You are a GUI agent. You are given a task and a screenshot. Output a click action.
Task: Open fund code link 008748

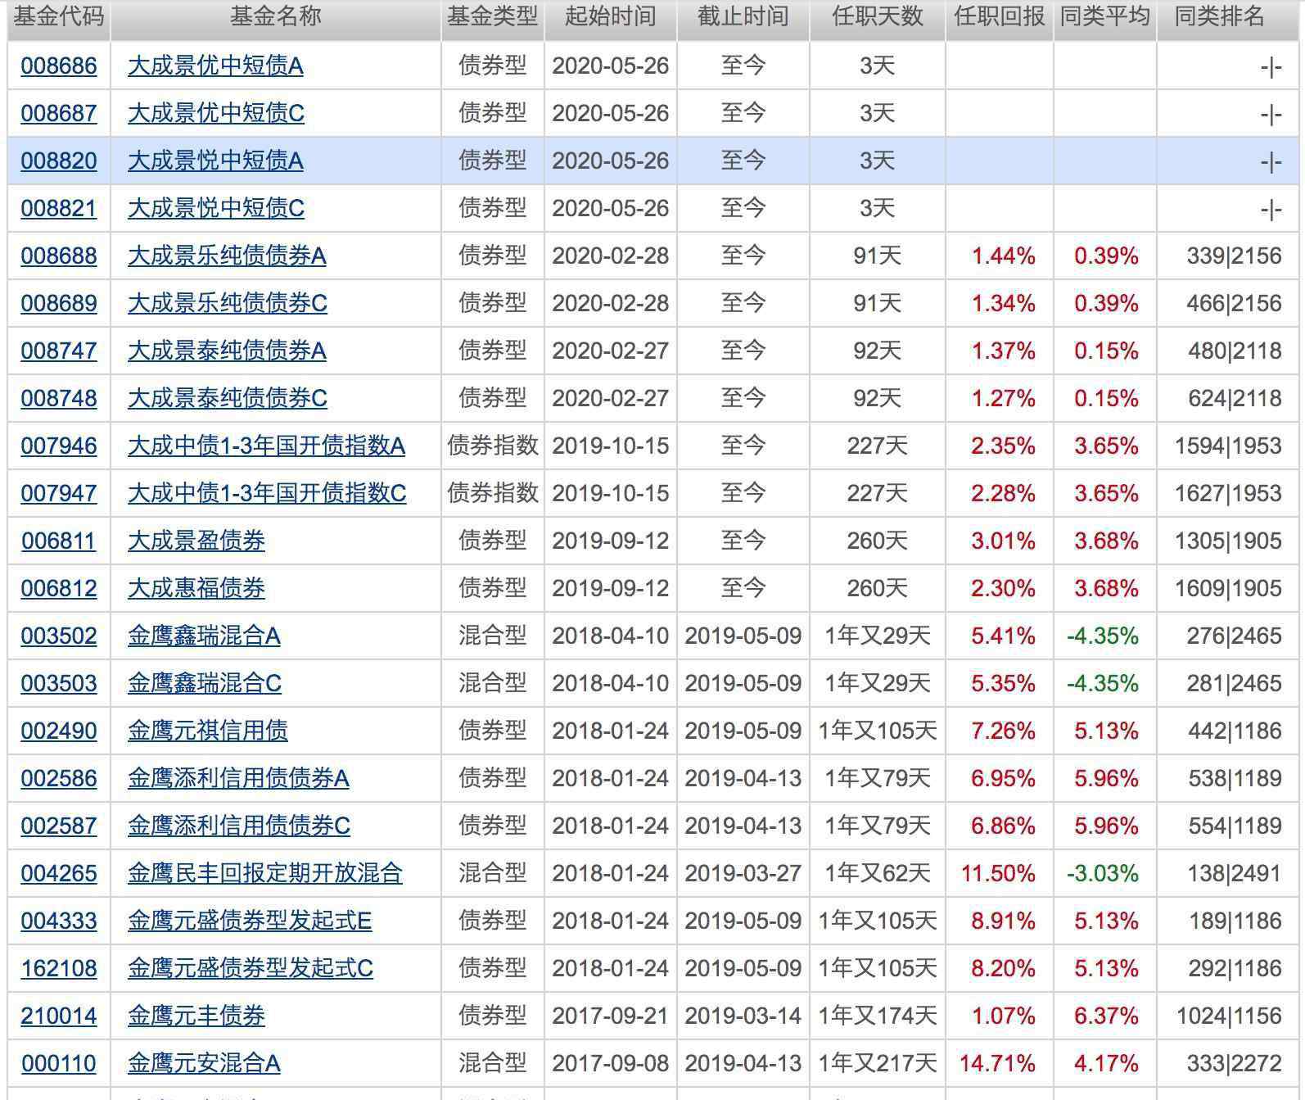(x=59, y=398)
